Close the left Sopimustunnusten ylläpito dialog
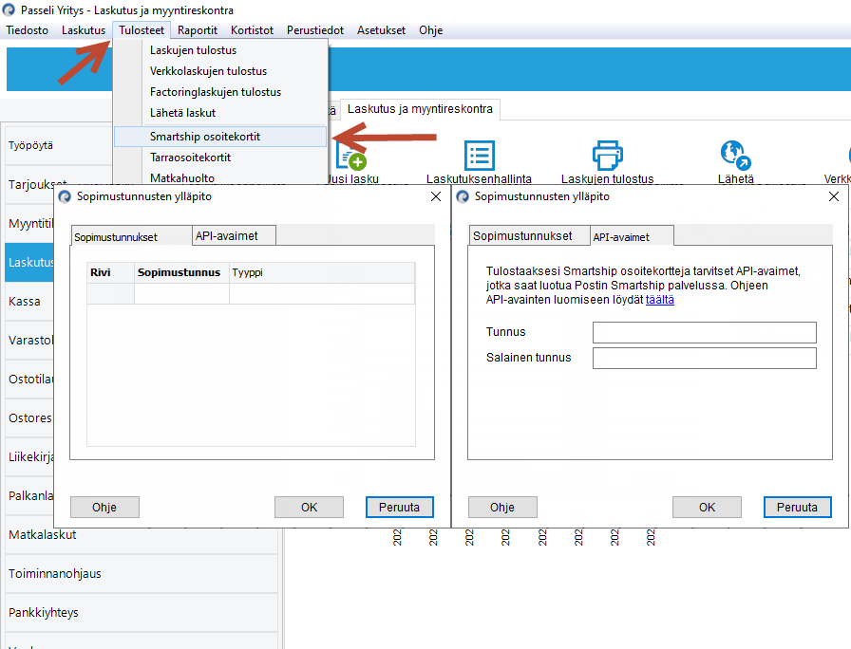 [x=436, y=196]
